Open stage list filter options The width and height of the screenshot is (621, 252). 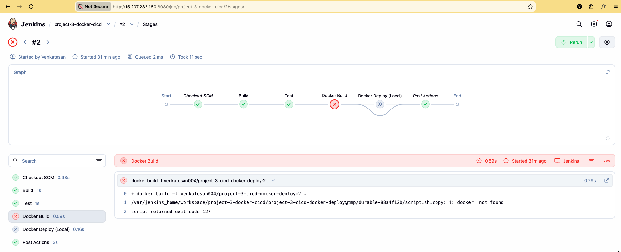click(99, 161)
